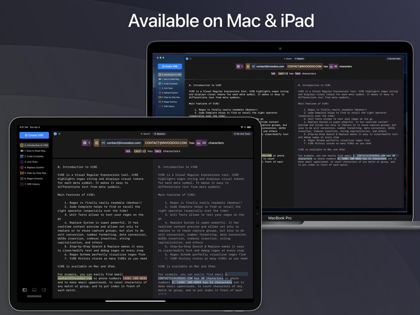
Task: Open '4. Replace System' on iPad sidebar
Action: click(x=34, y=167)
